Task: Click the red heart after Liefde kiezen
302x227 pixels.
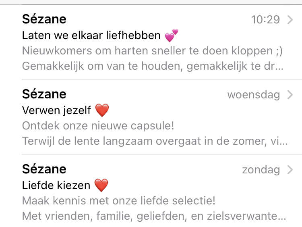Action: (101, 185)
